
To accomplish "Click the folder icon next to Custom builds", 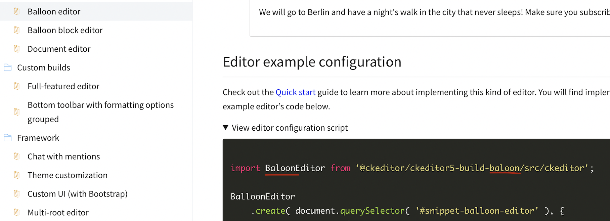I will 7,67.
